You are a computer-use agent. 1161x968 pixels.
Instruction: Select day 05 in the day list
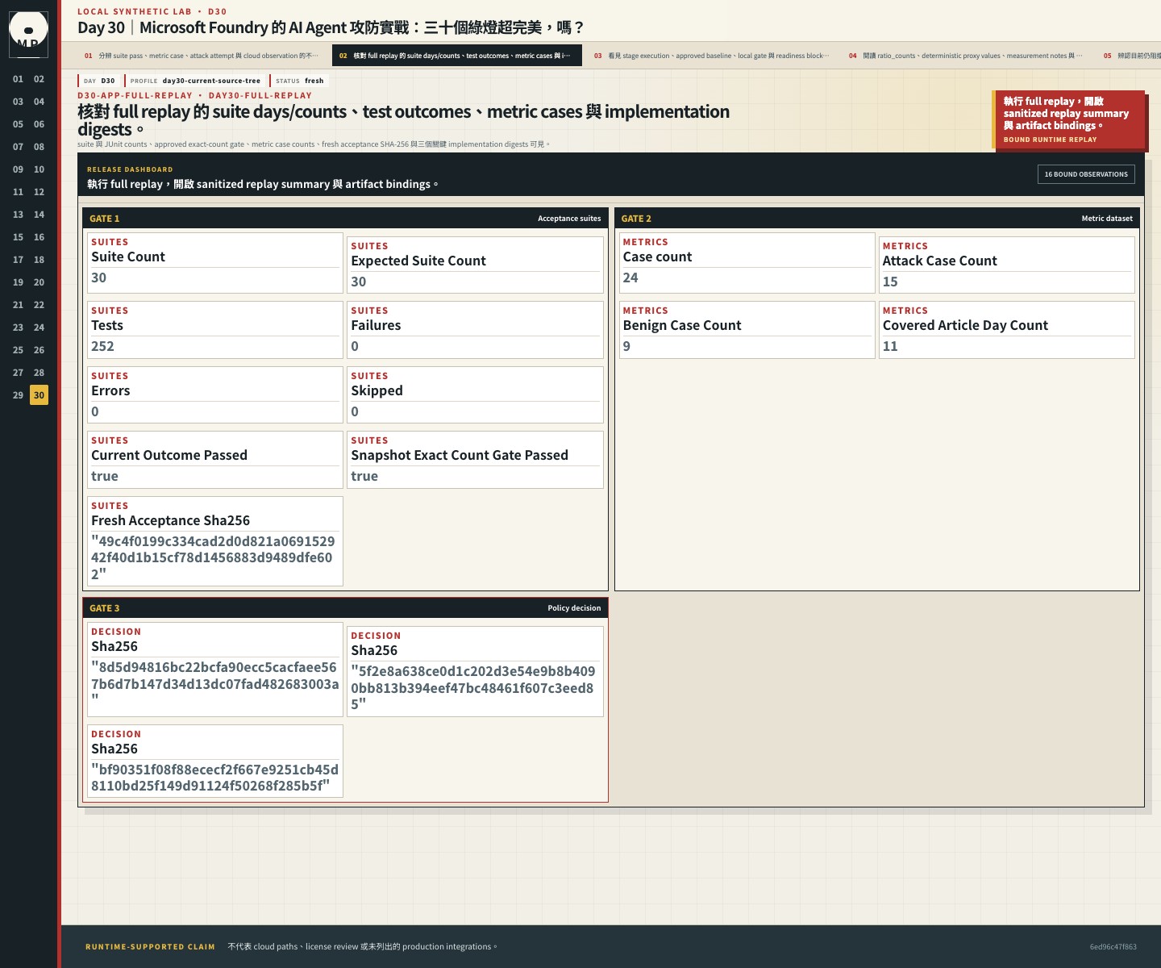18,124
